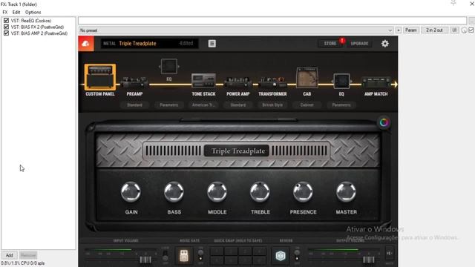This screenshot has height=267, width=475.
Task: Click the Input Volume fader handle
Action: point(145,260)
